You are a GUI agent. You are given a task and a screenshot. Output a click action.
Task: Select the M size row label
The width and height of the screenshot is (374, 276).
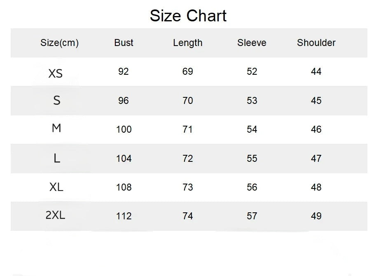pos(56,129)
